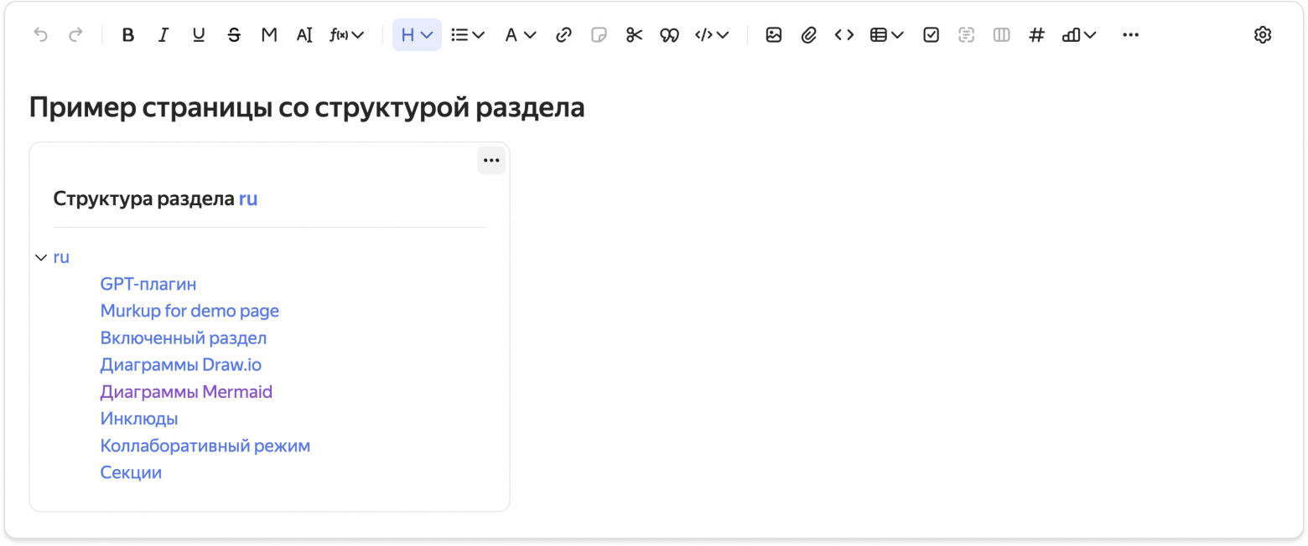Open the list style dropdown
The width and height of the screenshot is (1308, 546).
coord(467,34)
